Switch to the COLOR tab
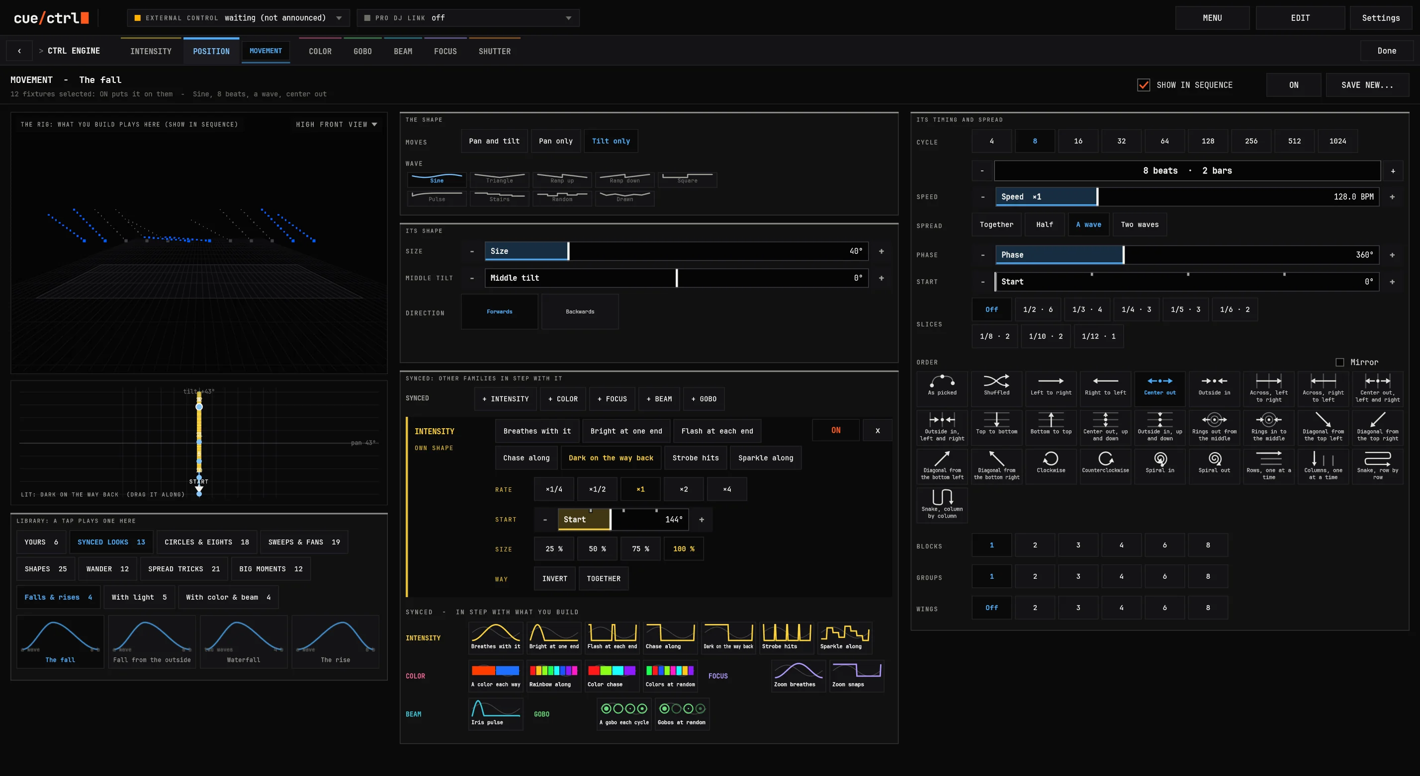 point(320,51)
